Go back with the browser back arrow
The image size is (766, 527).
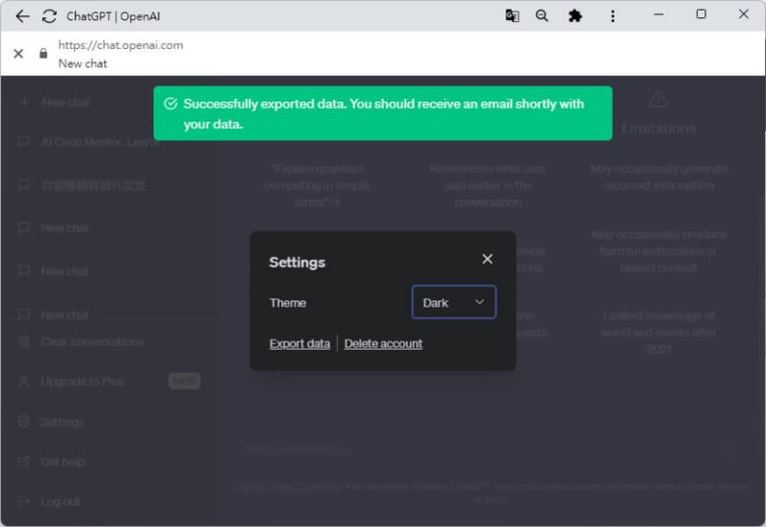coord(22,16)
